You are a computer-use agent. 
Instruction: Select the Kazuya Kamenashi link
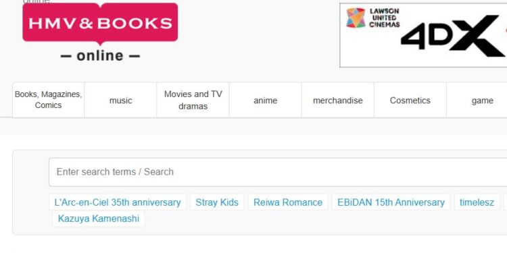98,219
